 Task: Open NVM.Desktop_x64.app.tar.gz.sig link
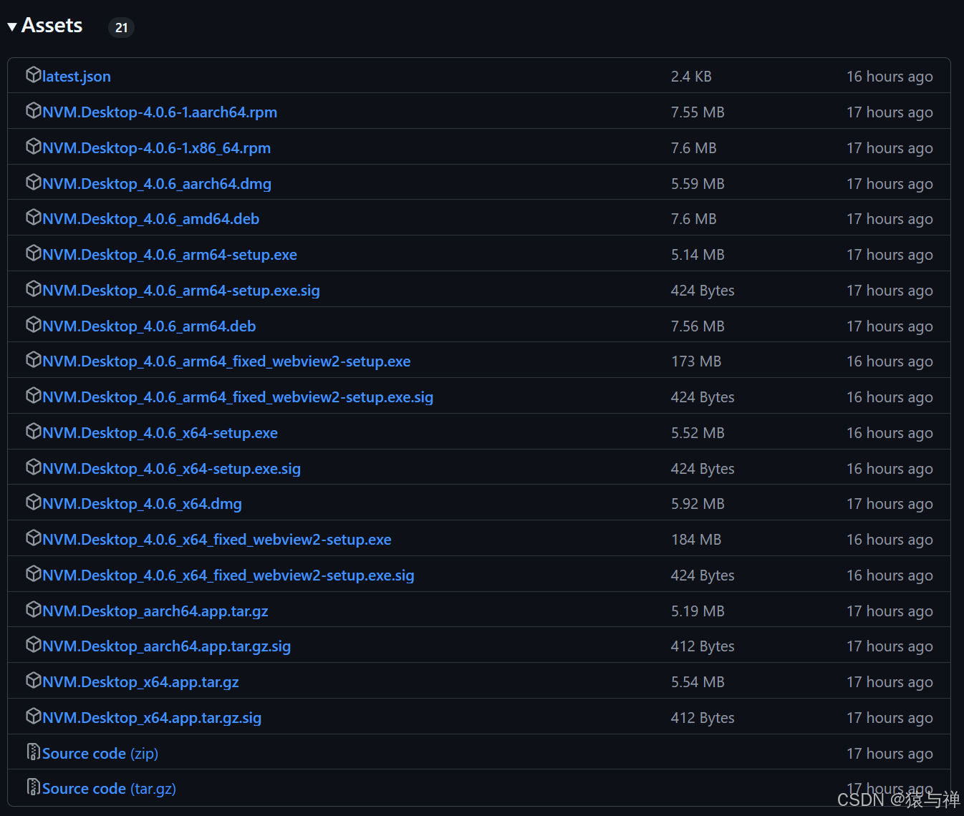pyautogui.click(x=152, y=718)
